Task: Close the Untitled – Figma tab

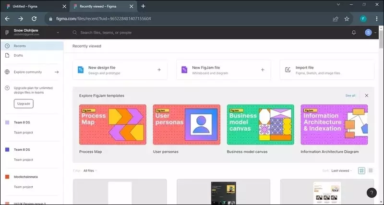Action: point(64,6)
